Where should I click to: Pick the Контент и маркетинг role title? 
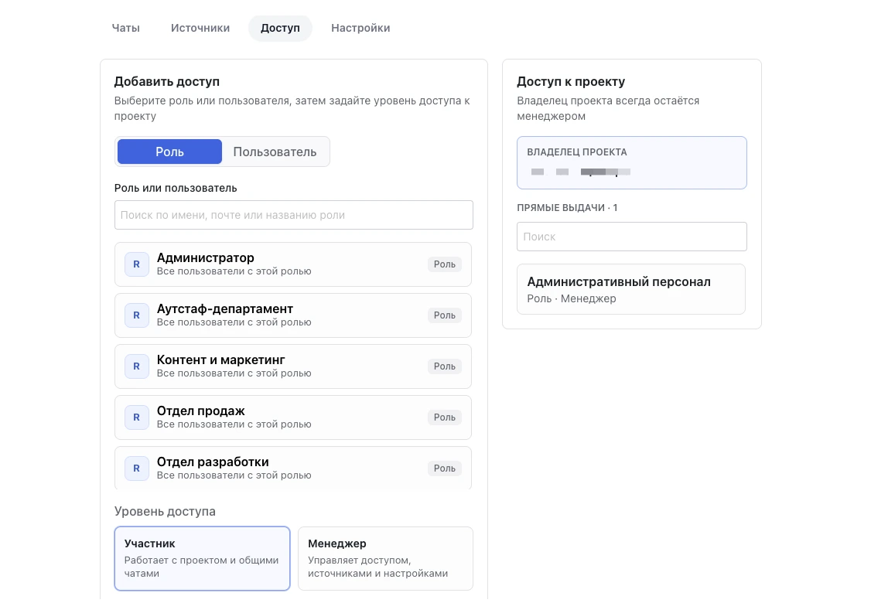(x=220, y=359)
